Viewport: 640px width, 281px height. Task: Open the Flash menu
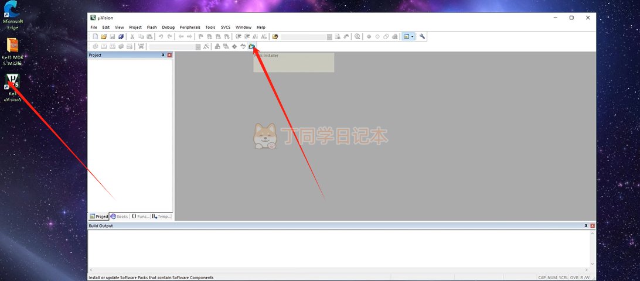[x=152, y=28]
